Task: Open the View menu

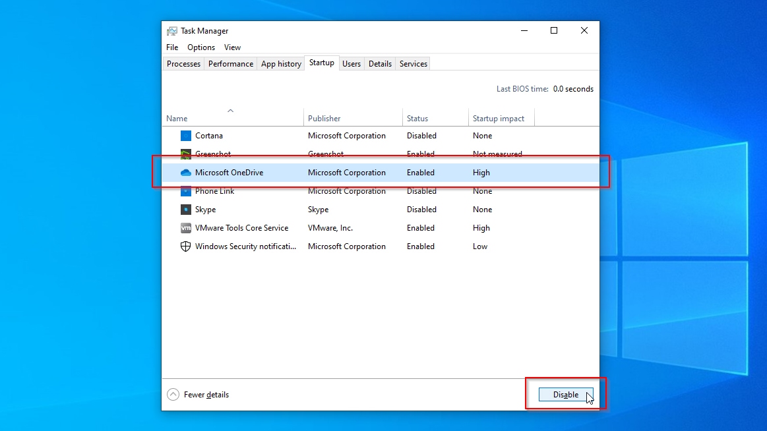Action: tap(232, 47)
